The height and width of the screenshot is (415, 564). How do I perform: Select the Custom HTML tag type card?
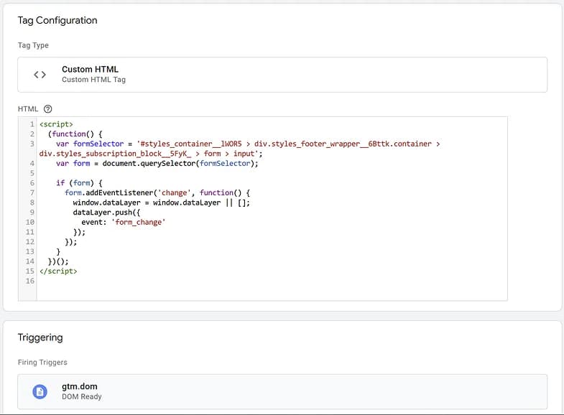click(x=282, y=75)
